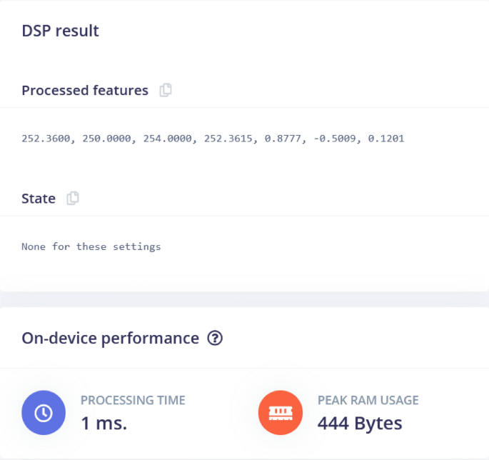Click the 'None for these settings' text
This screenshot has width=489, height=460.
pyautogui.click(x=91, y=247)
